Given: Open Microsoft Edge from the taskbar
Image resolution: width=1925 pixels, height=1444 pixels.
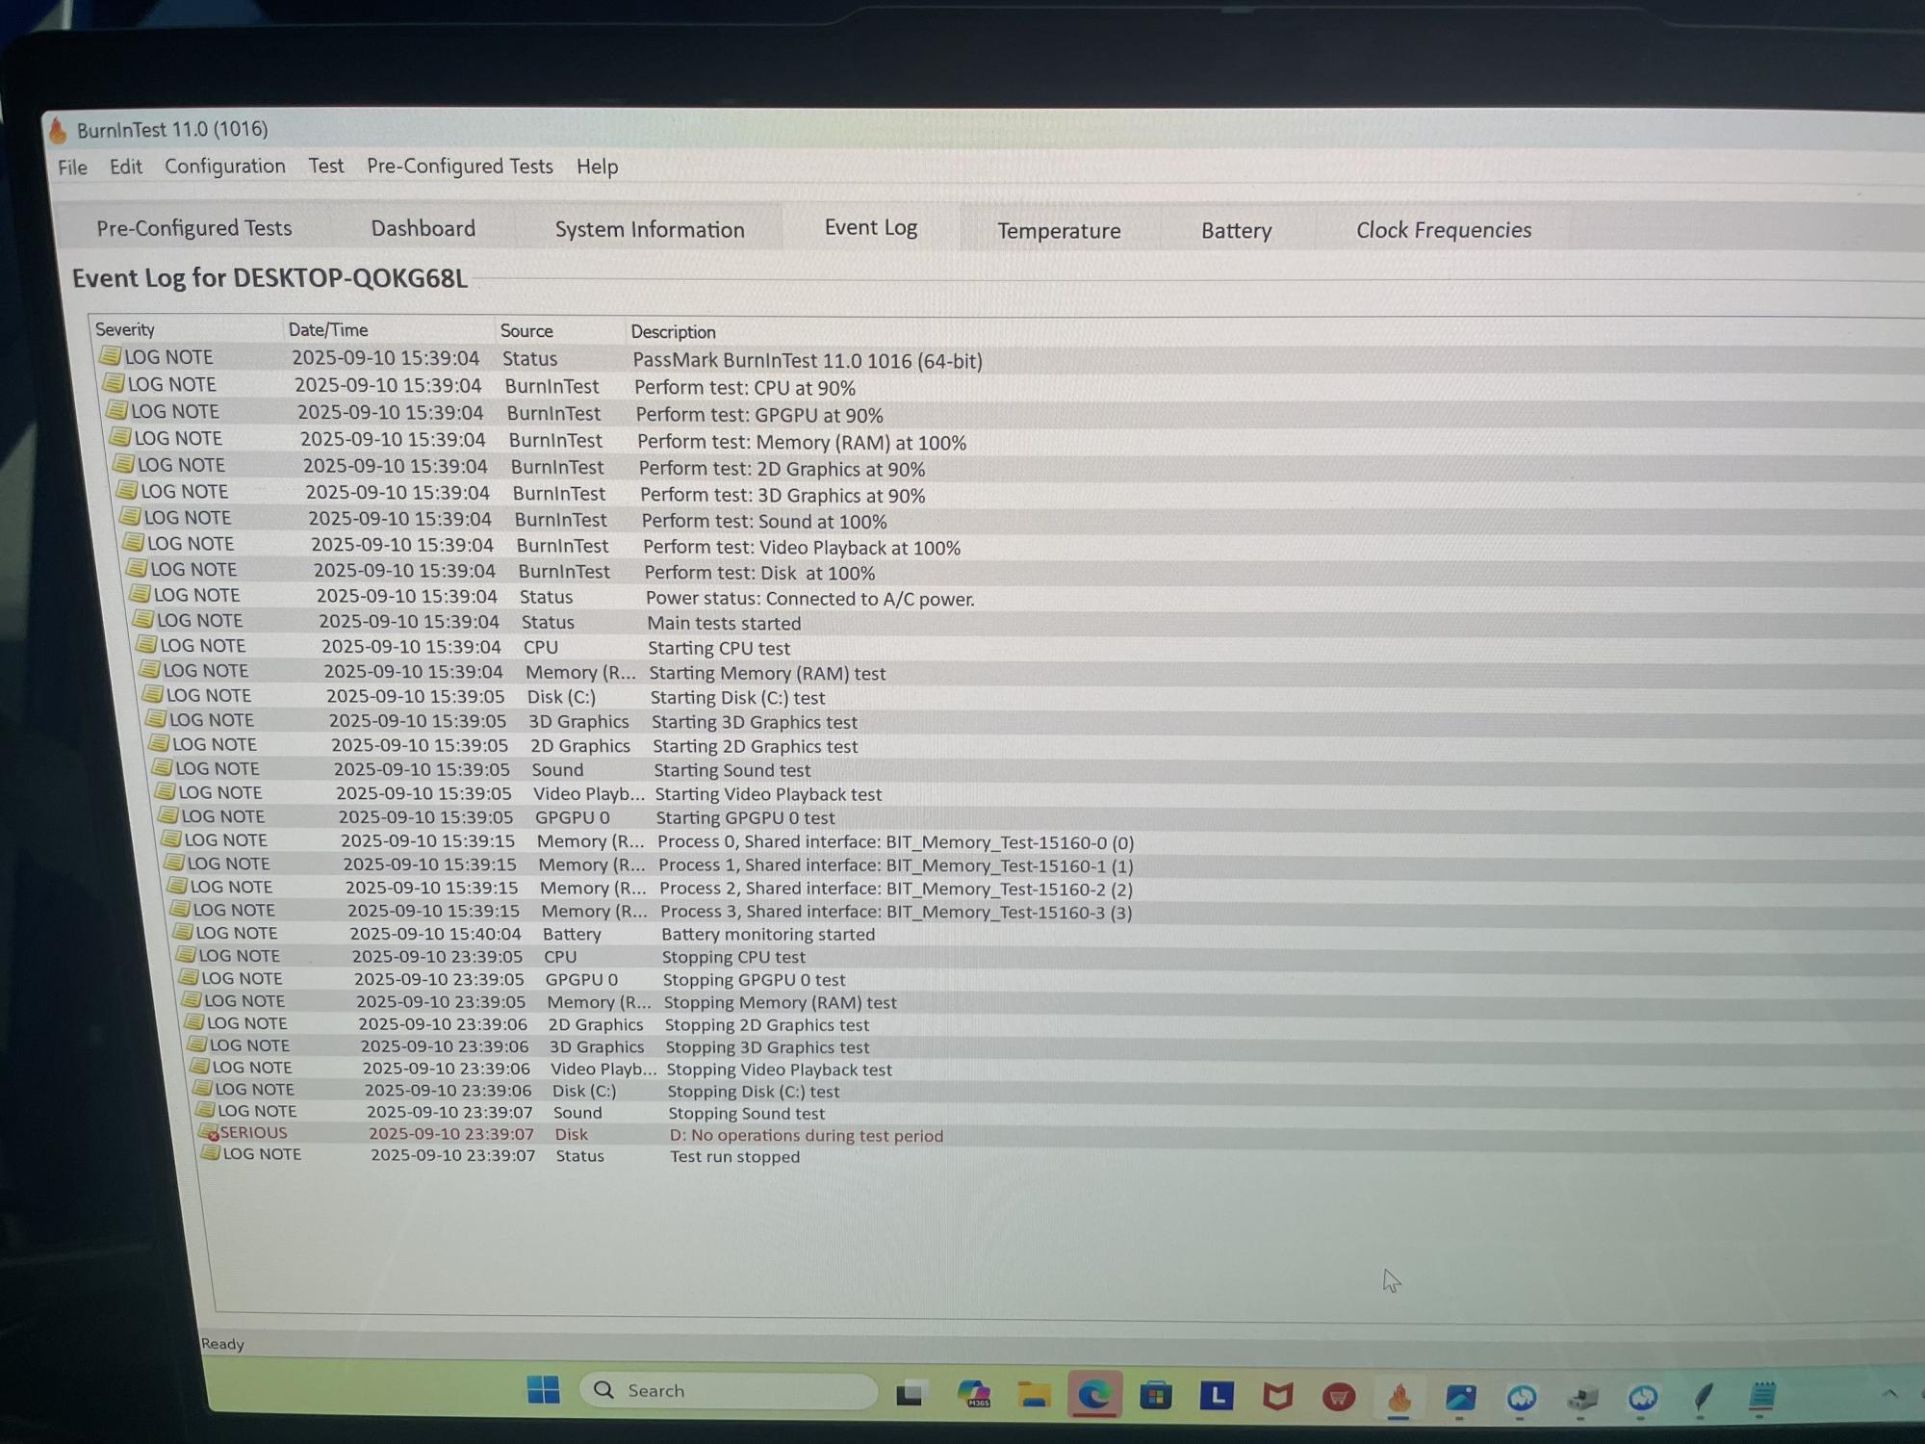Looking at the screenshot, I should pos(1094,1394).
